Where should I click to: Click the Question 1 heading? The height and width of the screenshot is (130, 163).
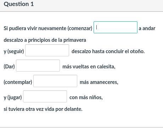point(19,4)
